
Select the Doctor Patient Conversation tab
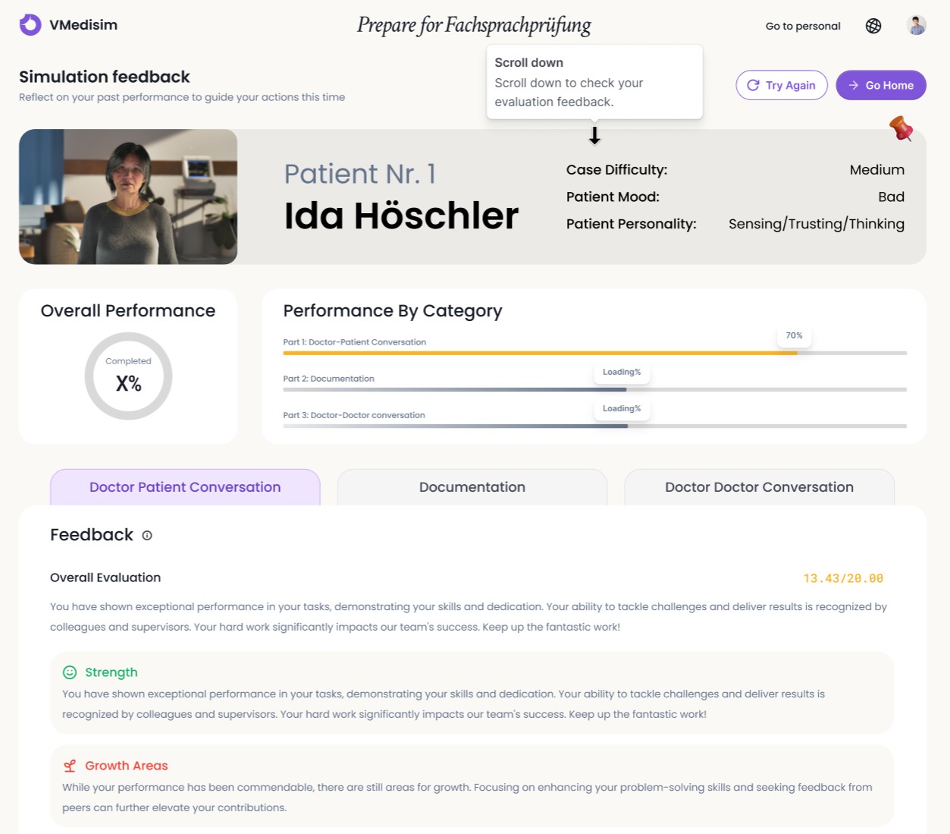[184, 486]
